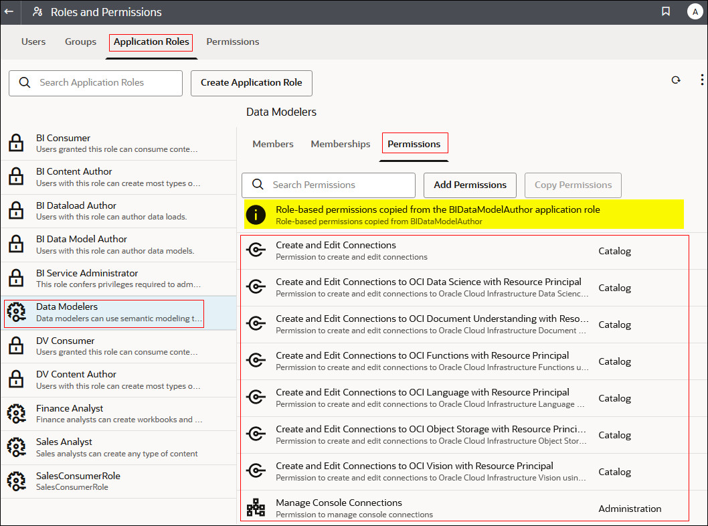Click the back arrow in the header
The width and height of the screenshot is (708, 526).
pos(9,12)
